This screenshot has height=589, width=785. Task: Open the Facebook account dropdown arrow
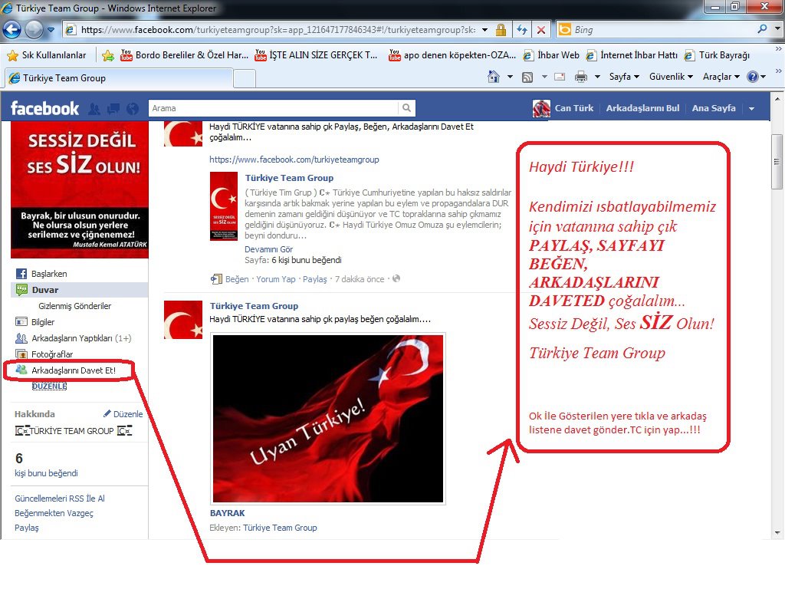(x=751, y=109)
